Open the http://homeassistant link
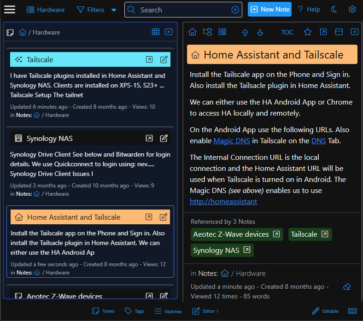363x321 pixels. [x=223, y=202]
